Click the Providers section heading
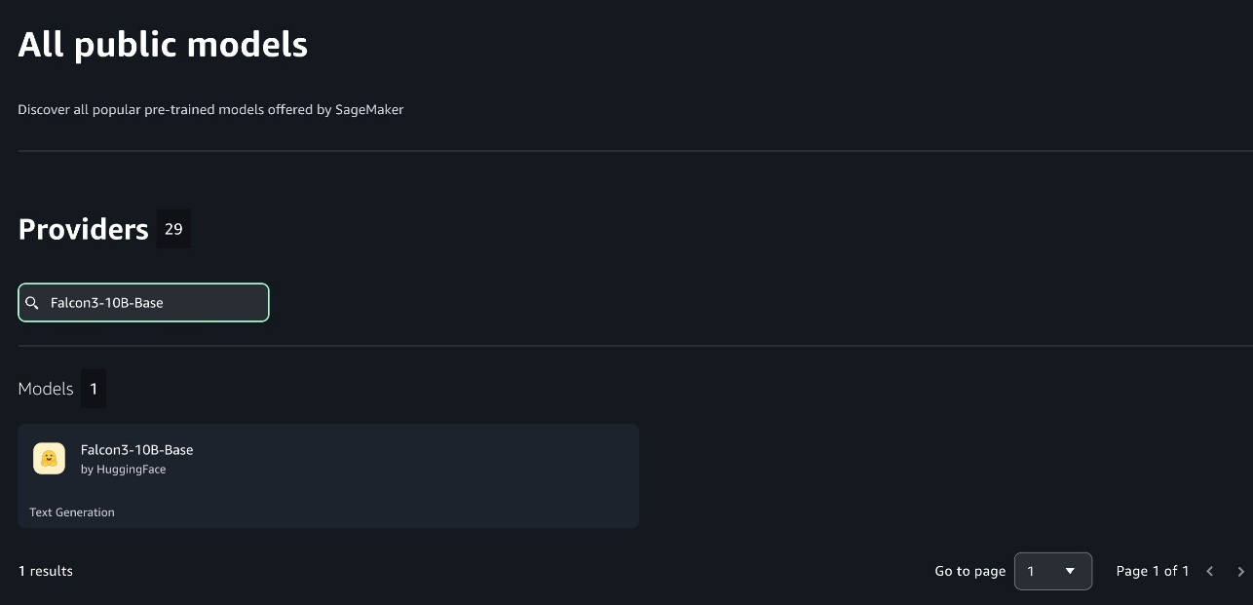 tap(83, 229)
